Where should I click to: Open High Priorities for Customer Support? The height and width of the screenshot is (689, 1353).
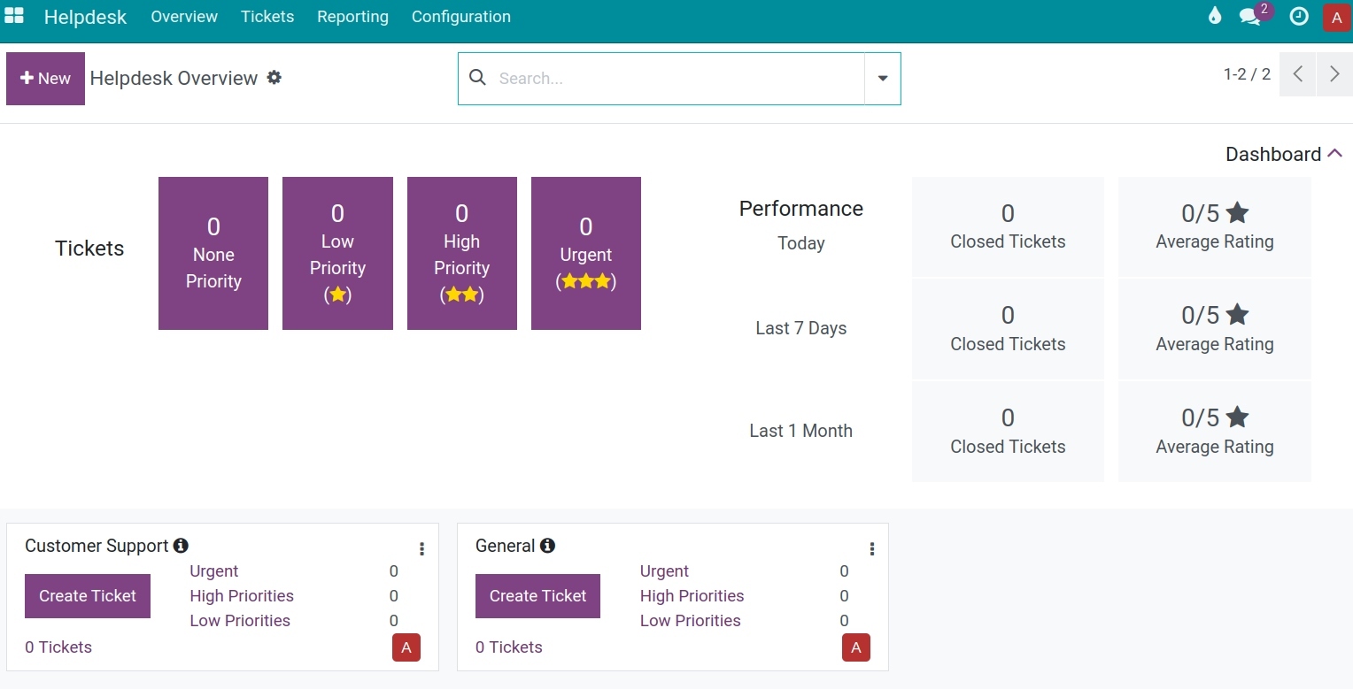pos(242,596)
